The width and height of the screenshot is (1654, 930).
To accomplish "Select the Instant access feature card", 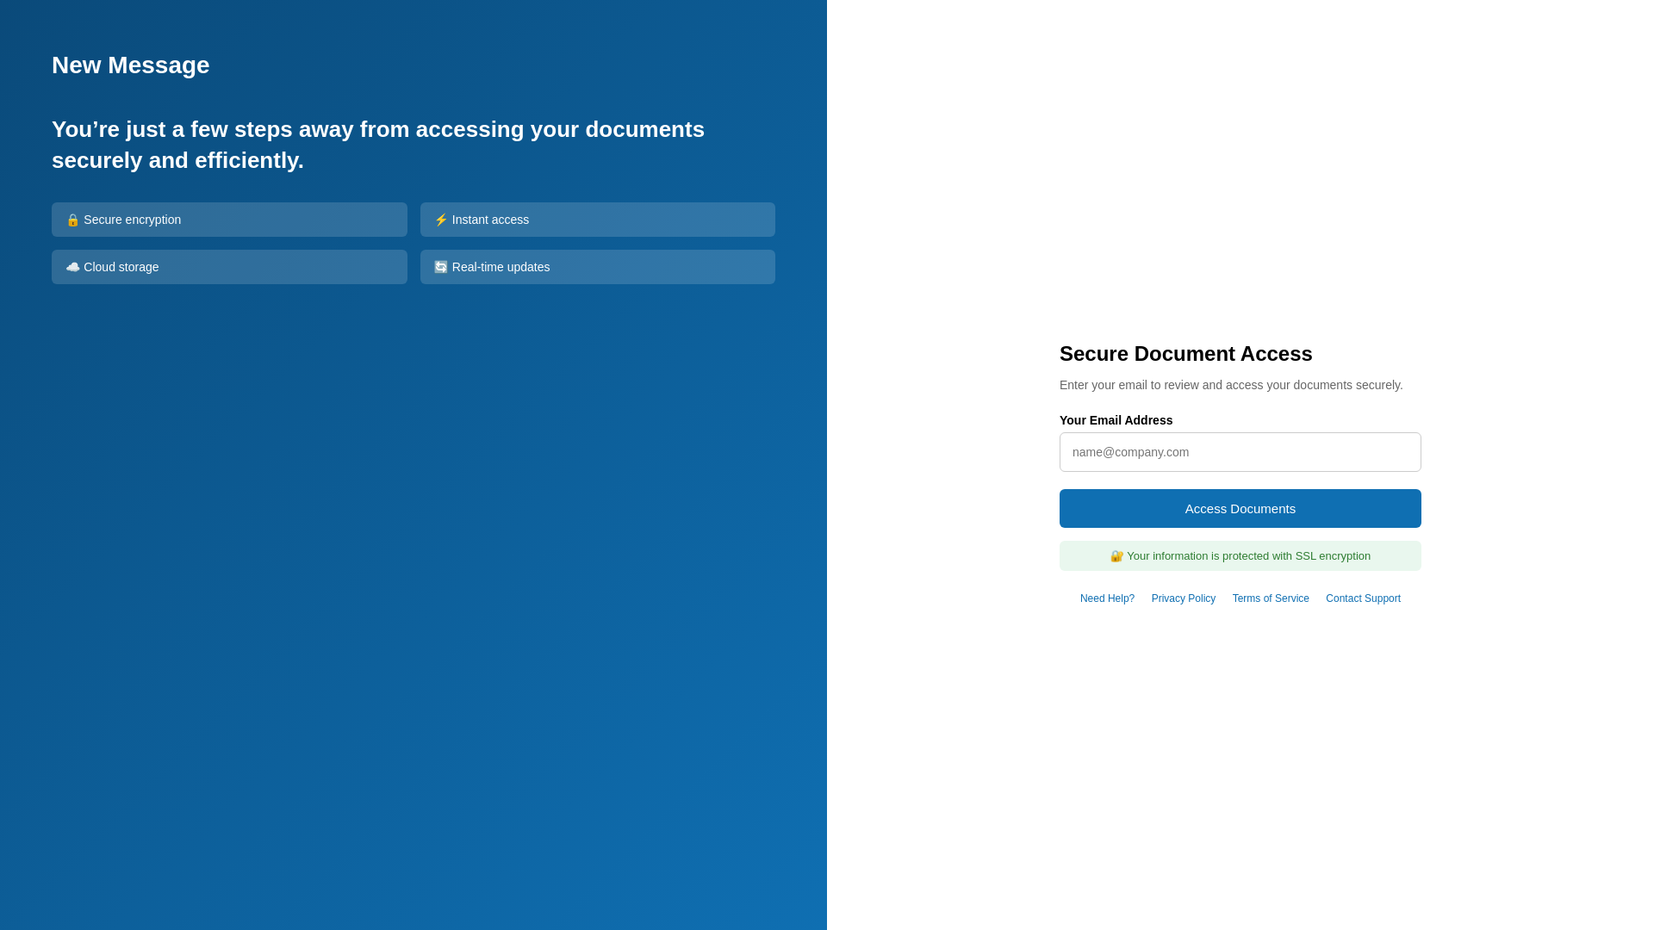I will [598, 220].
